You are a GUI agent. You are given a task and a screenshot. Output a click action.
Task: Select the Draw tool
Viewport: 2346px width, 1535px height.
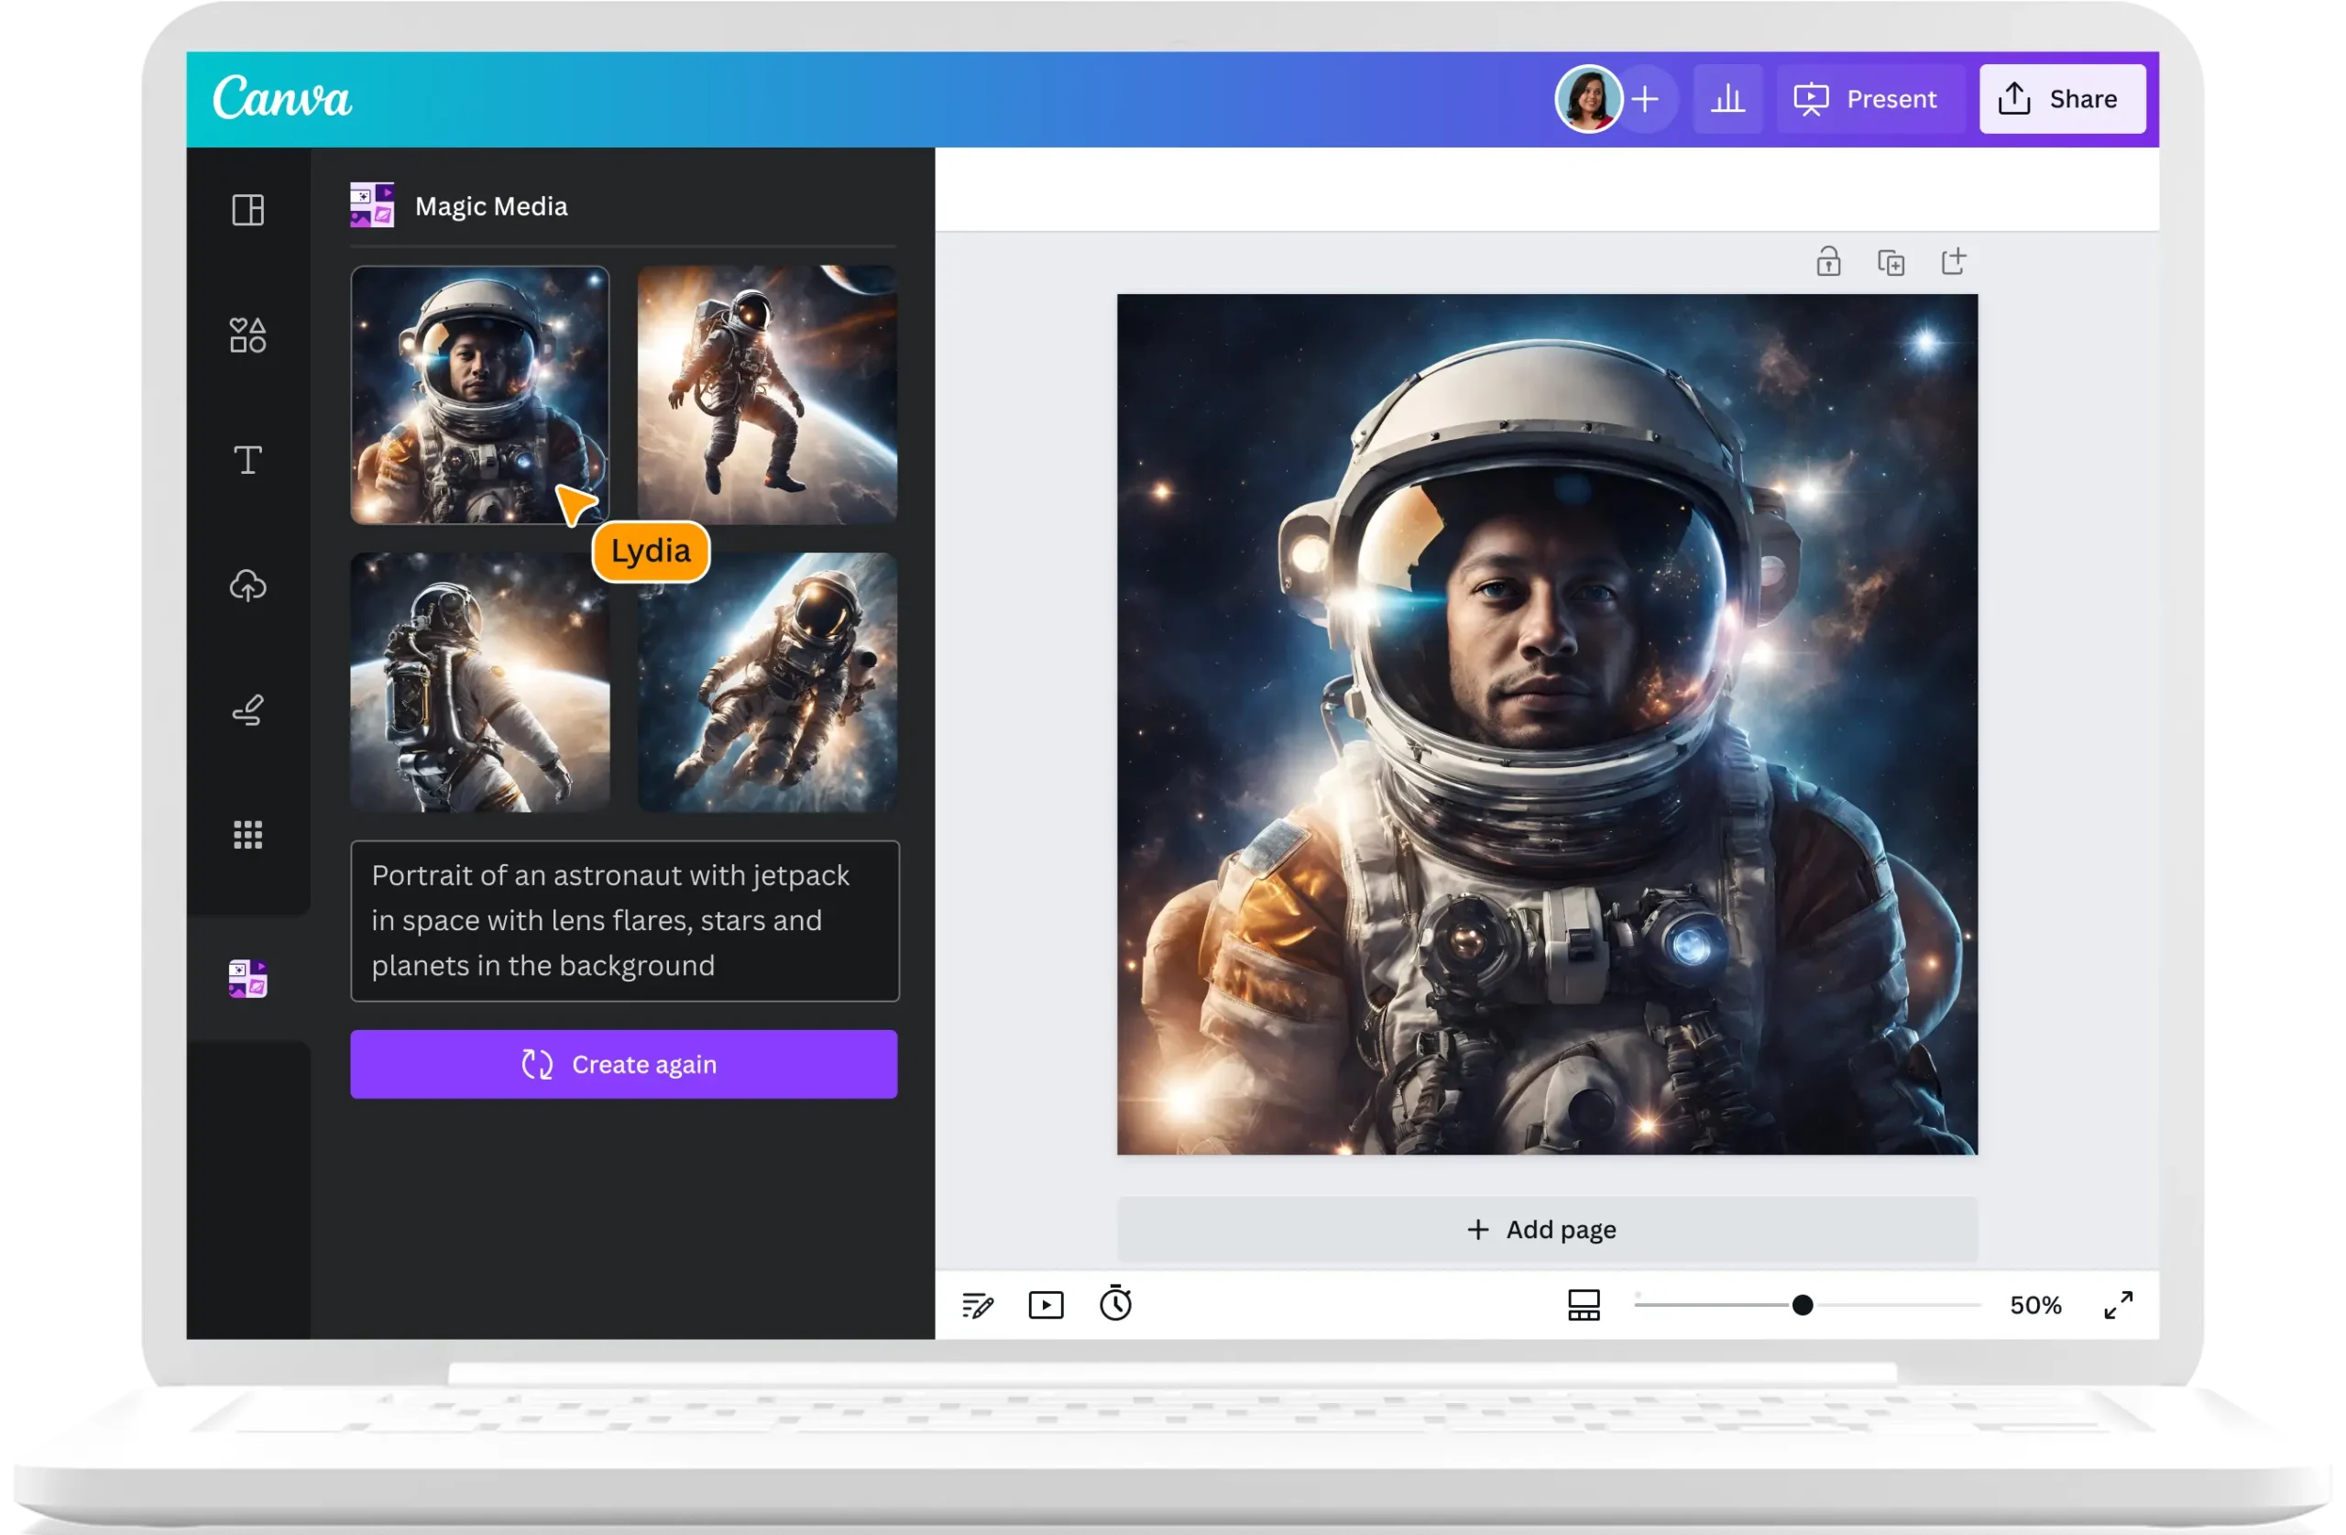[249, 710]
